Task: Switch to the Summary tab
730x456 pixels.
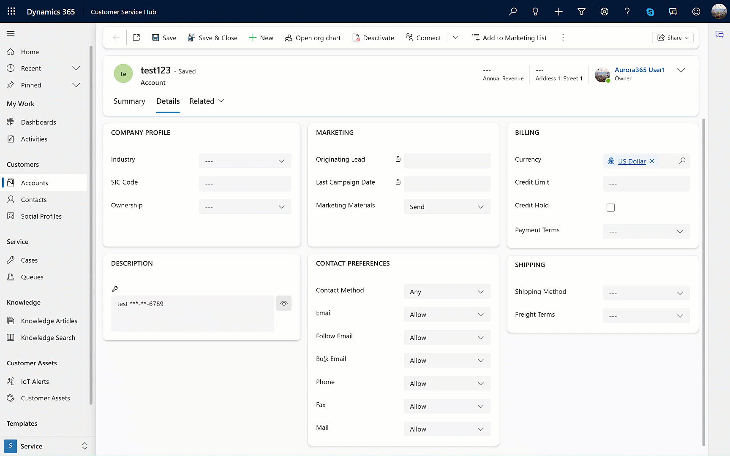Action: (x=129, y=101)
